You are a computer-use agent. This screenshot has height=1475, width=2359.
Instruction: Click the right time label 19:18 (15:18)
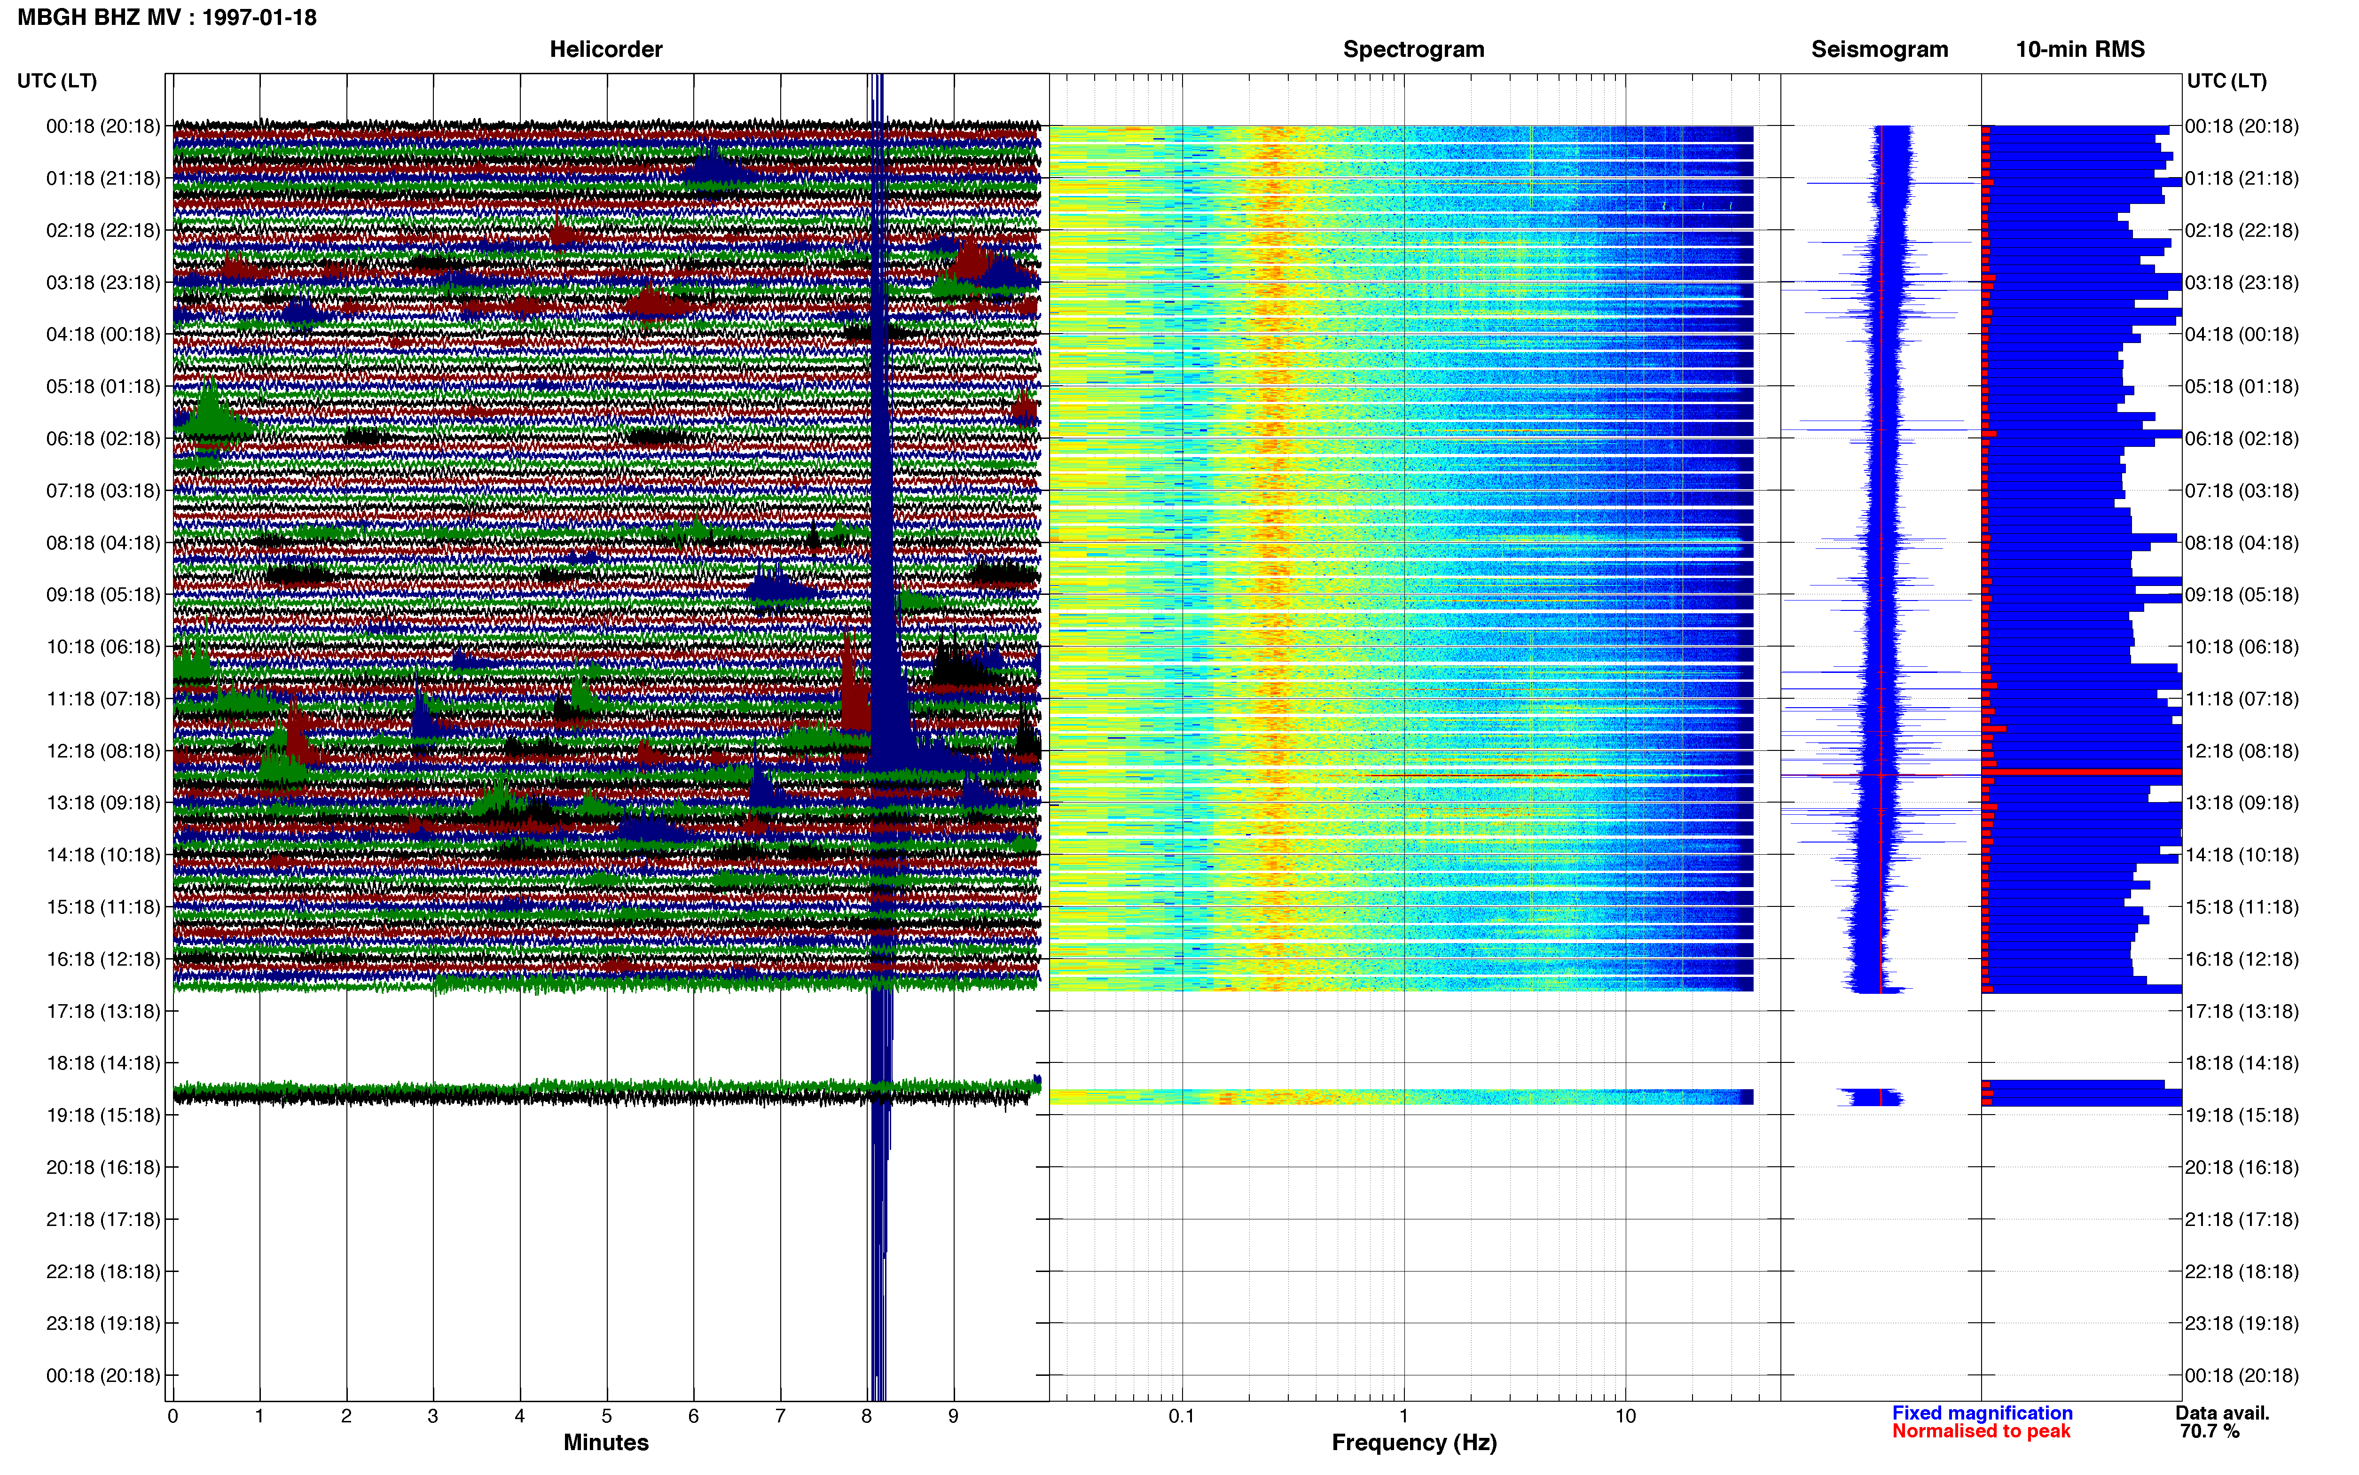[x=2242, y=1115]
